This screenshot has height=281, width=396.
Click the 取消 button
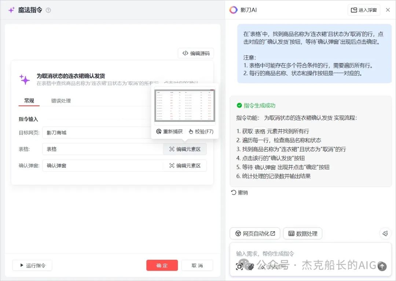pos(197,265)
